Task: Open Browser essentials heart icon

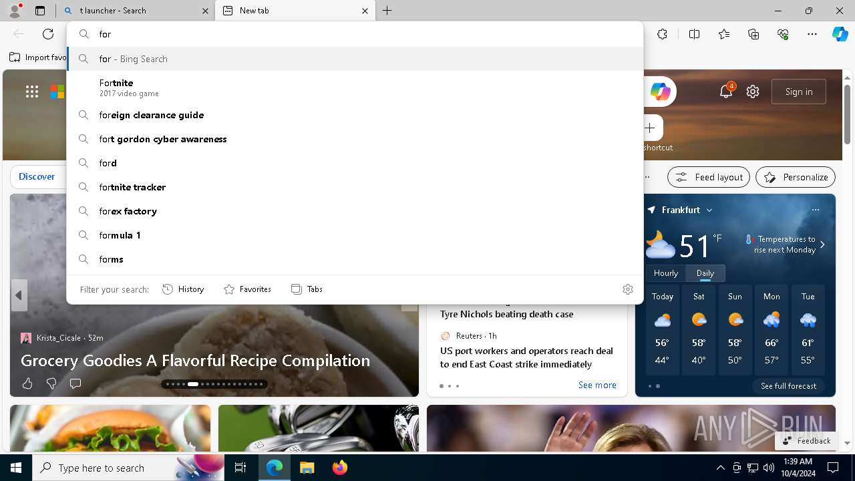Action: tap(783, 34)
